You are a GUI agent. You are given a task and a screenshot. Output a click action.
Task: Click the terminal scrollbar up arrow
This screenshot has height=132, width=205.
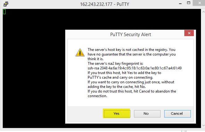(x=203, y=12)
